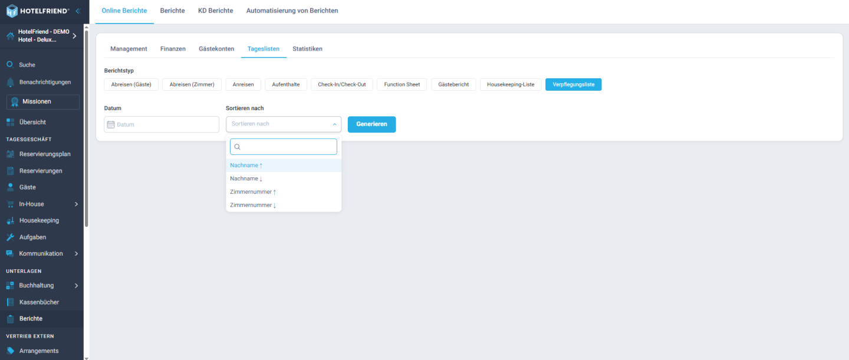The width and height of the screenshot is (849, 360).
Task: Select Nachname ascending sort option
Action: pyautogui.click(x=284, y=166)
